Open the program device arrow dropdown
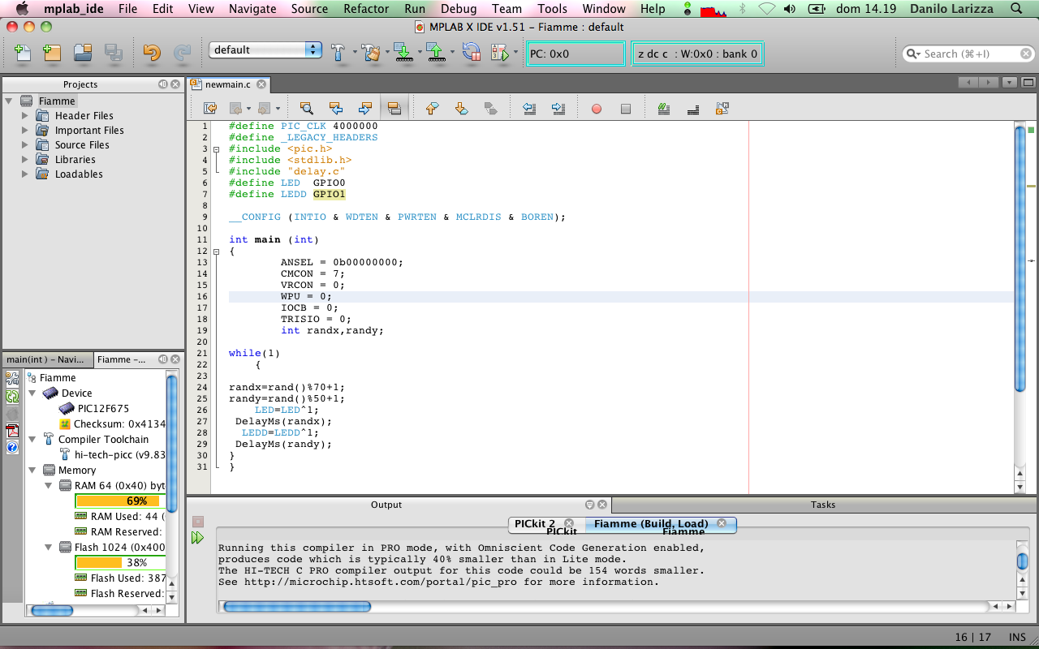1039x649 pixels. pyautogui.click(x=420, y=54)
